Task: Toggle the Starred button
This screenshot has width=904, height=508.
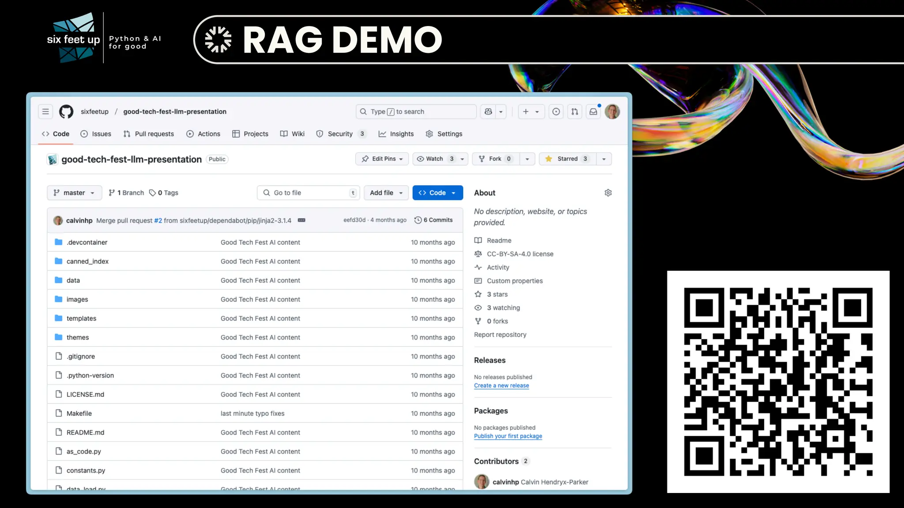Action: point(567,159)
